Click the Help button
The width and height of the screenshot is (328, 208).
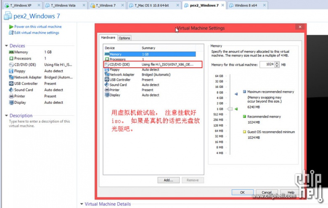291,192
